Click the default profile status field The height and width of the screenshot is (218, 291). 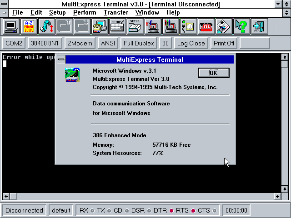61,210
